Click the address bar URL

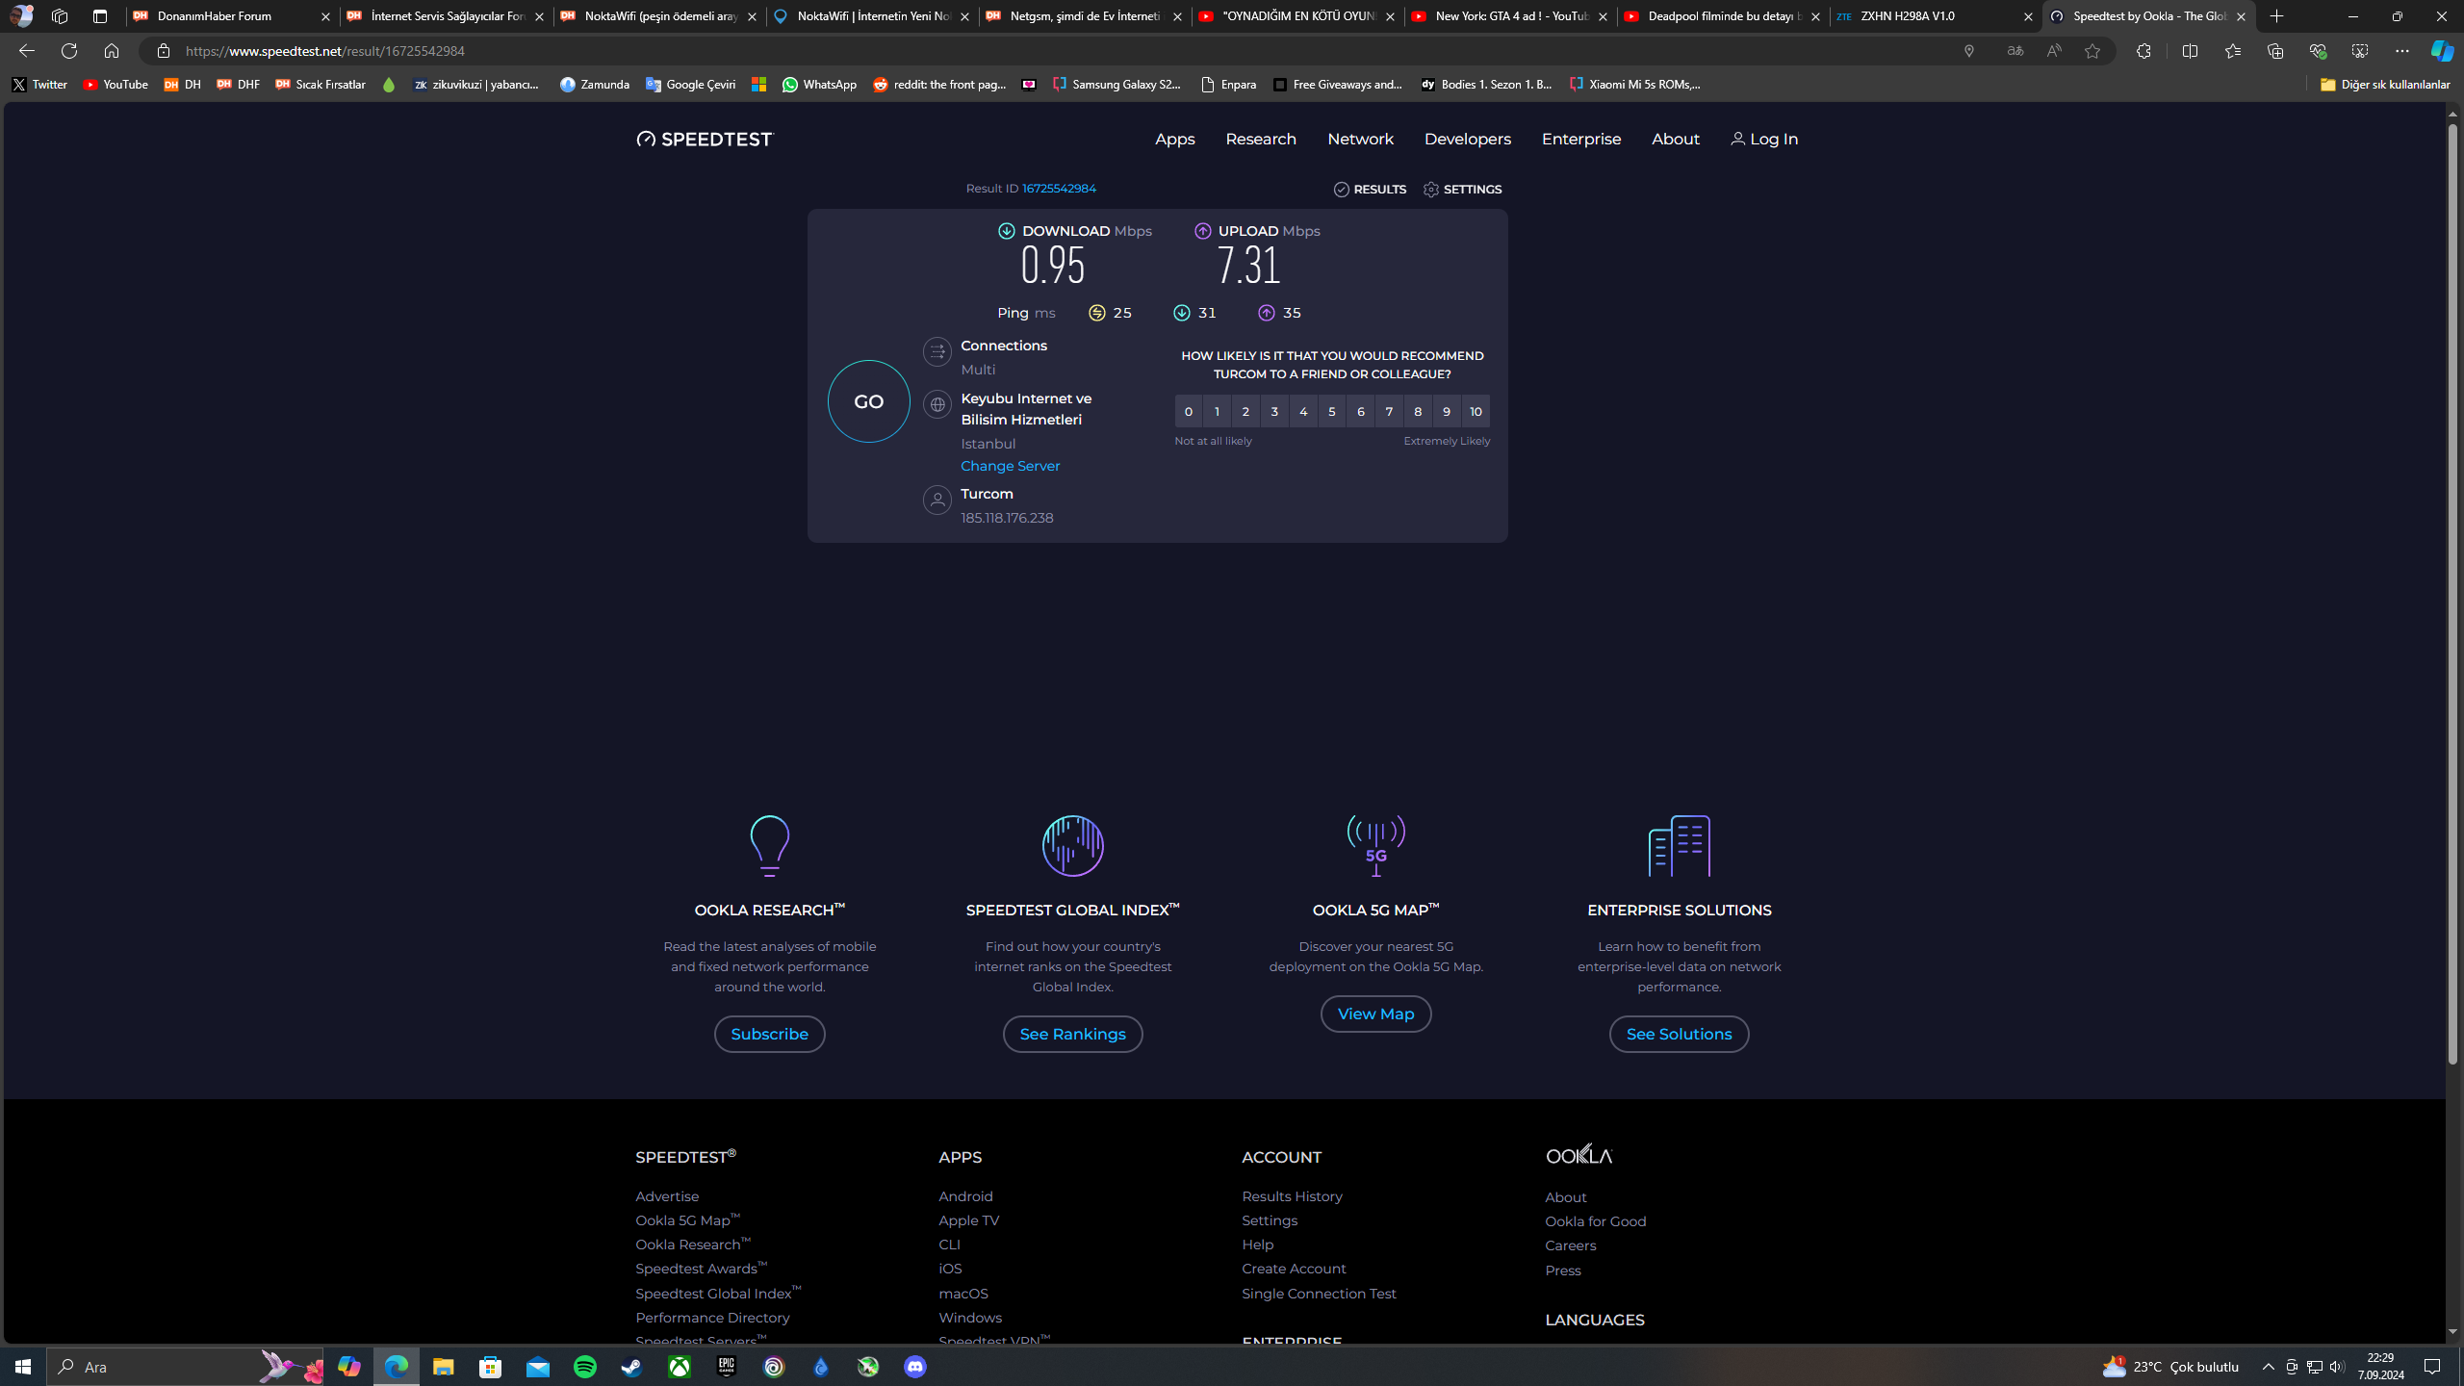325,51
